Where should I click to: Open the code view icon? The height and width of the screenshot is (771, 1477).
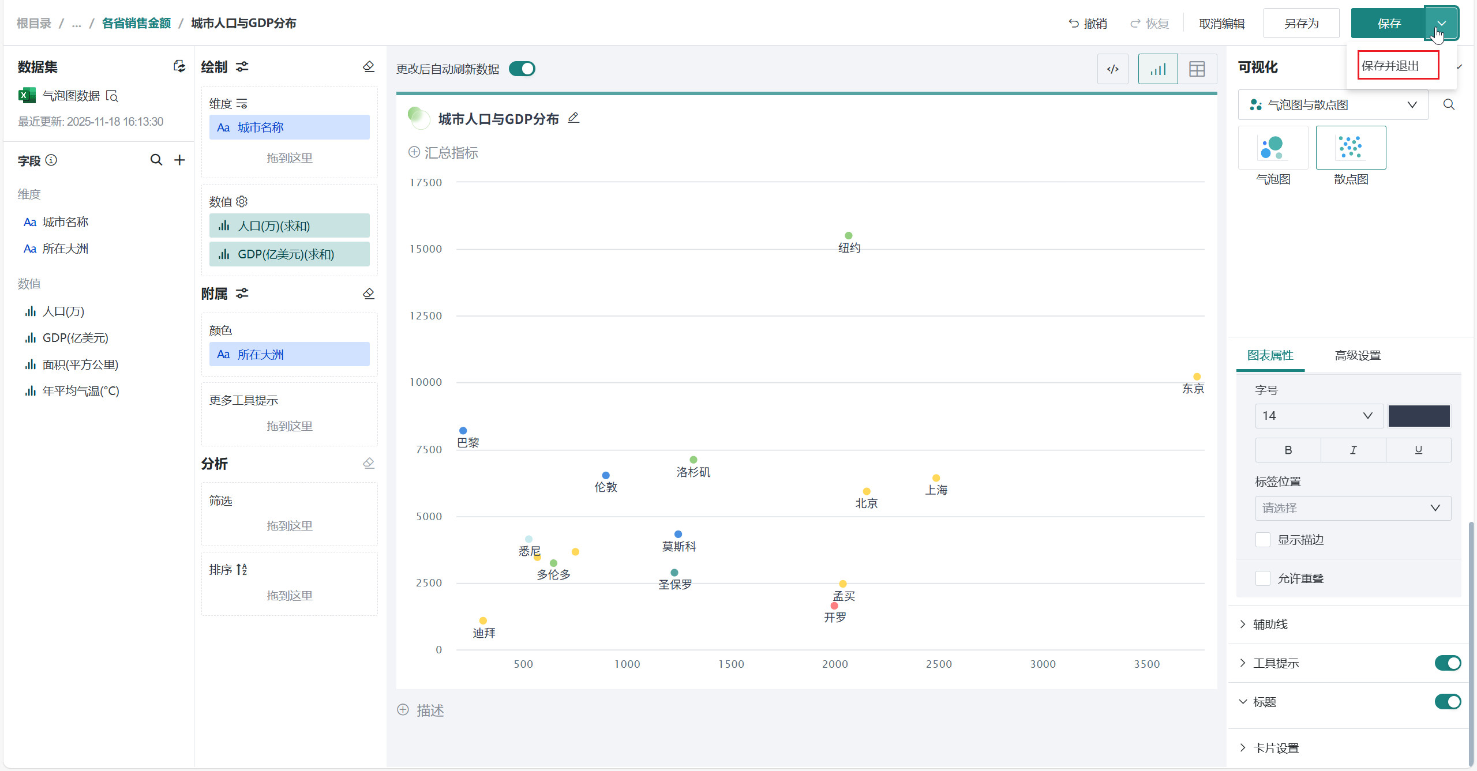pos(1112,69)
